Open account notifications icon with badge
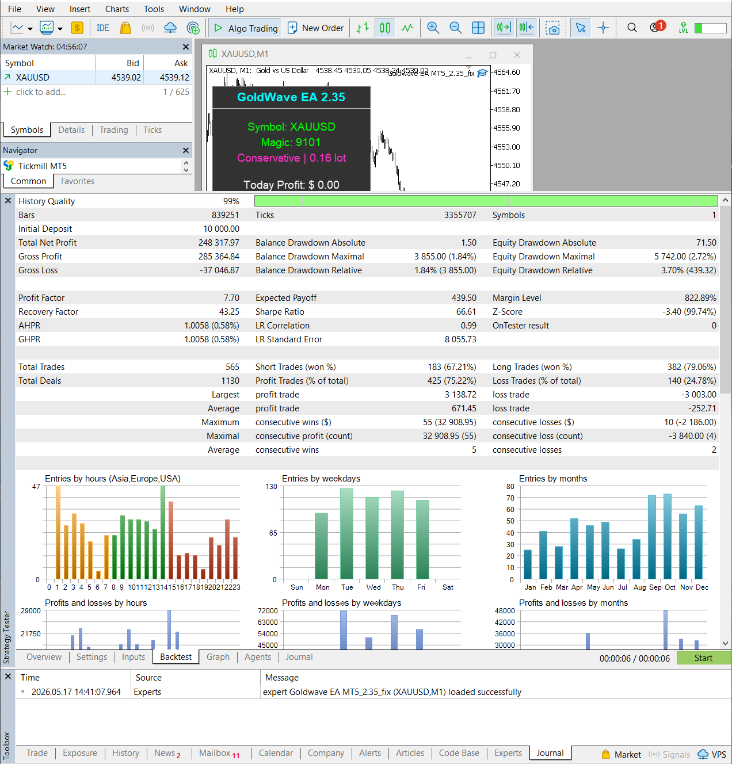This screenshot has height=764, width=732. click(657, 27)
